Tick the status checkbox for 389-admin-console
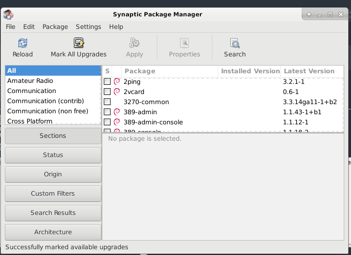 coord(107,122)
